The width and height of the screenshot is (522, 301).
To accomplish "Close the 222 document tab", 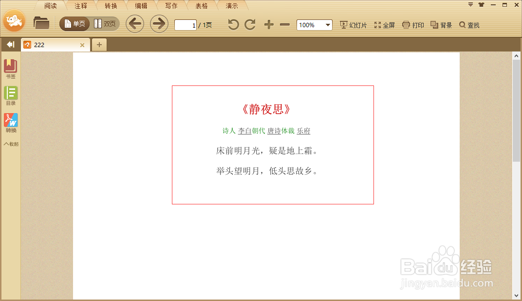I will [82, 45].
